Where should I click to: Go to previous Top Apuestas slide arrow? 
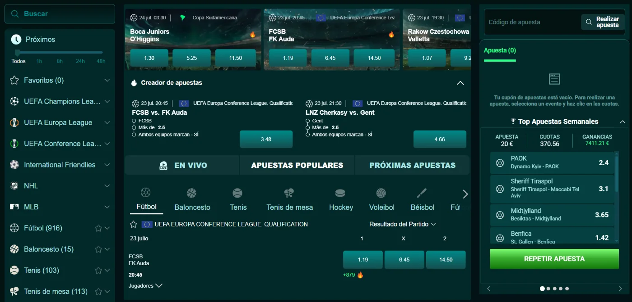coord(488,288)
